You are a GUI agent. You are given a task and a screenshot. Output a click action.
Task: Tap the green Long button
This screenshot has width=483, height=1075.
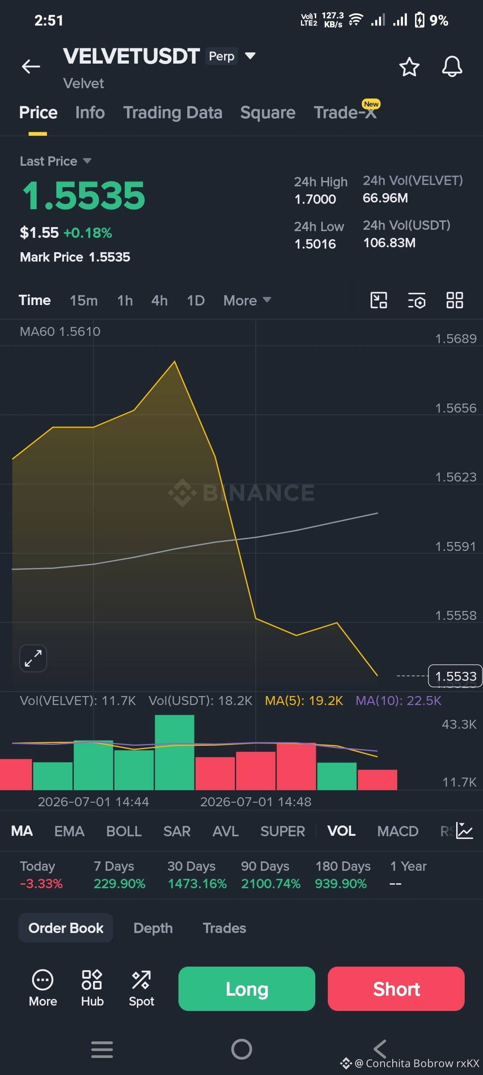tap(247, 989)
